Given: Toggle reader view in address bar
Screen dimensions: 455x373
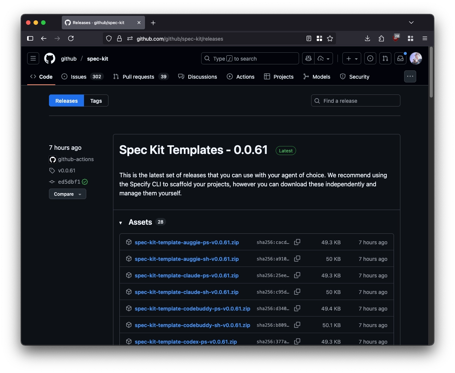Looking at the screenshot, I should 309,38.
